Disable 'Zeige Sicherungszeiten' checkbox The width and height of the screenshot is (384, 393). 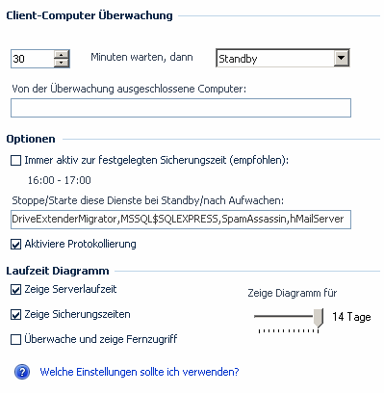click(15, 315)
